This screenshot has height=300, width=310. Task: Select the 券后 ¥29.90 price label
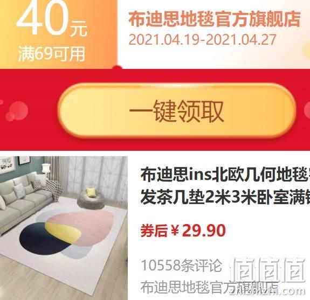[x=183, y=231]
